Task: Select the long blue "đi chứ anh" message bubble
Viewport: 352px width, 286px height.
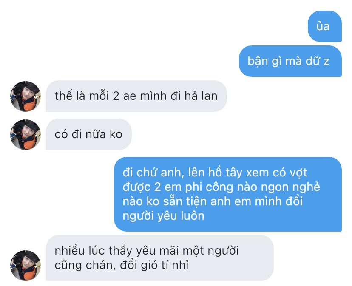Action: coord(228,194)
